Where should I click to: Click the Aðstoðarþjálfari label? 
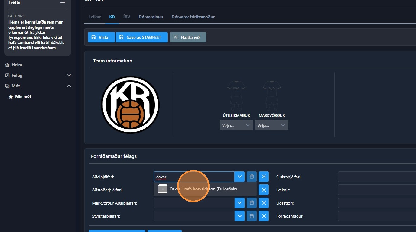click(107, 190)
